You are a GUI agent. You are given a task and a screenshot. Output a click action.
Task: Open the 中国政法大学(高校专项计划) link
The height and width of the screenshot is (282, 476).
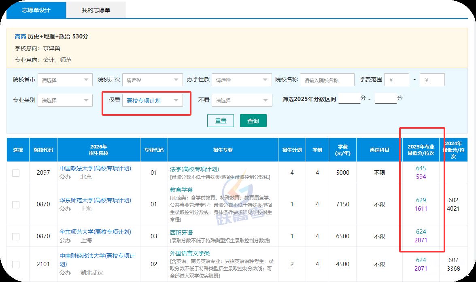point(95,168)
